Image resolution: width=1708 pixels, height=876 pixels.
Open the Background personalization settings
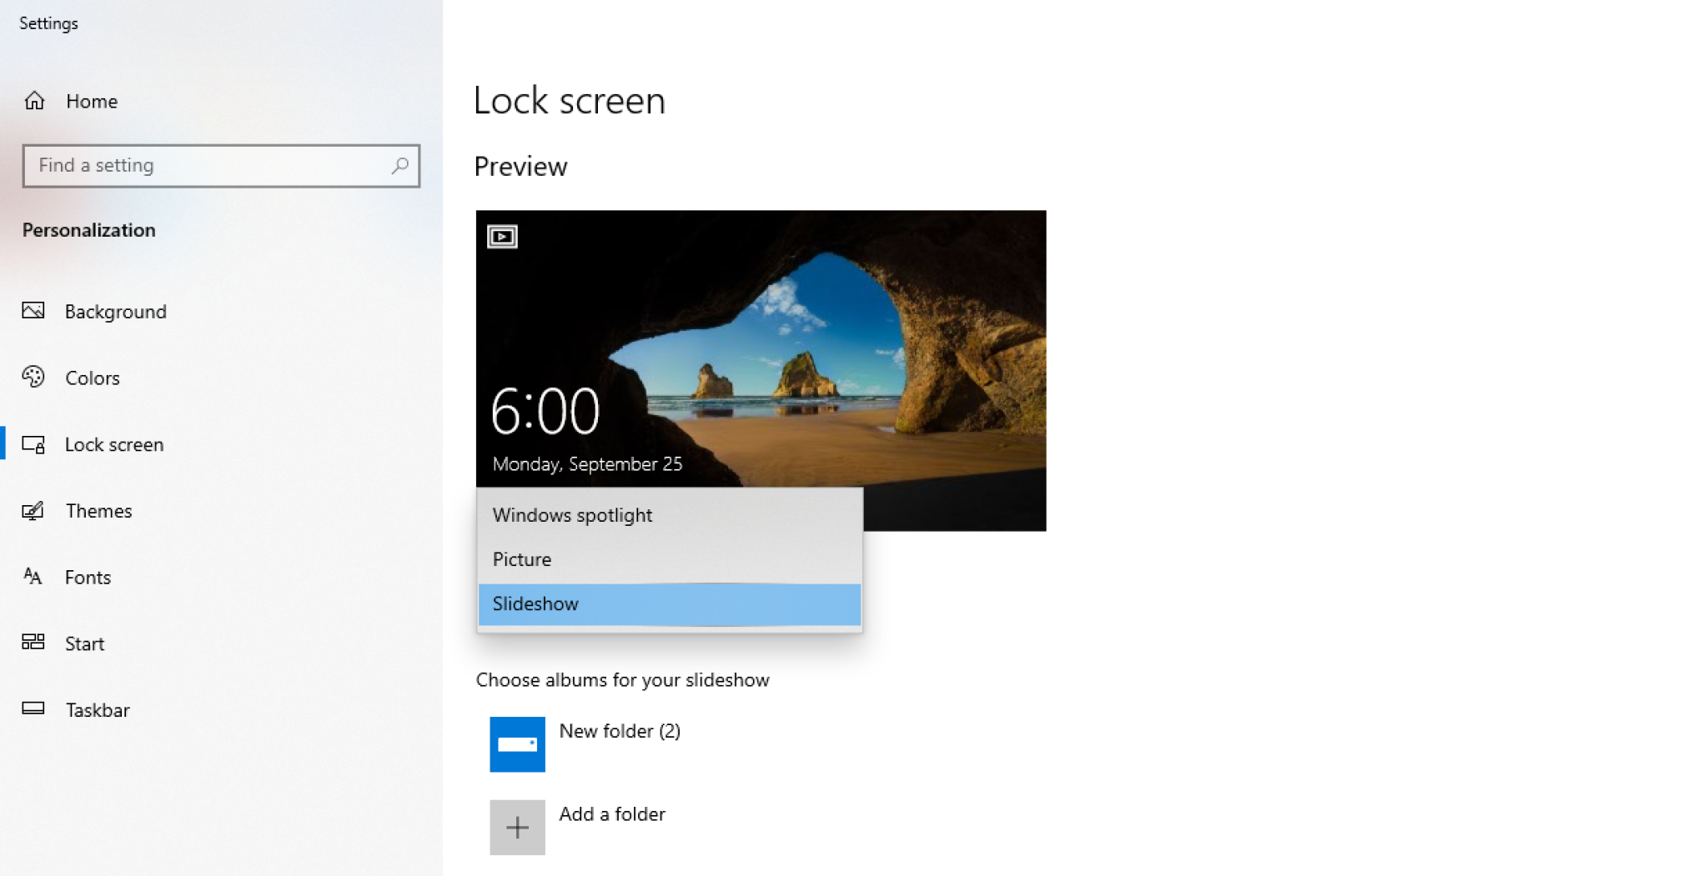click(x=33, y=310)
